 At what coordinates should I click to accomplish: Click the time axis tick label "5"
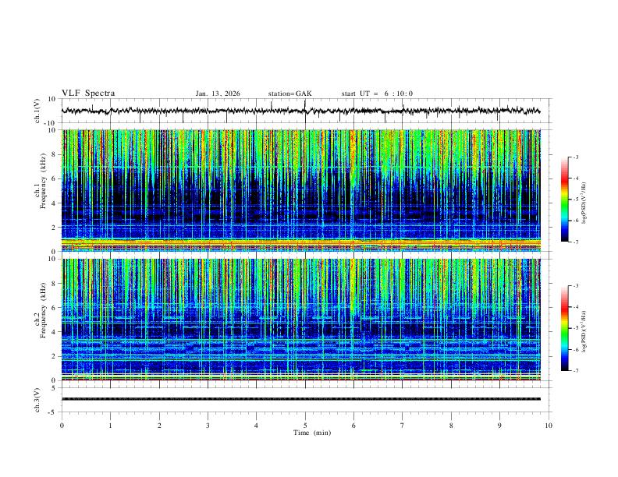pyautogui.click(x=305, y=426)
